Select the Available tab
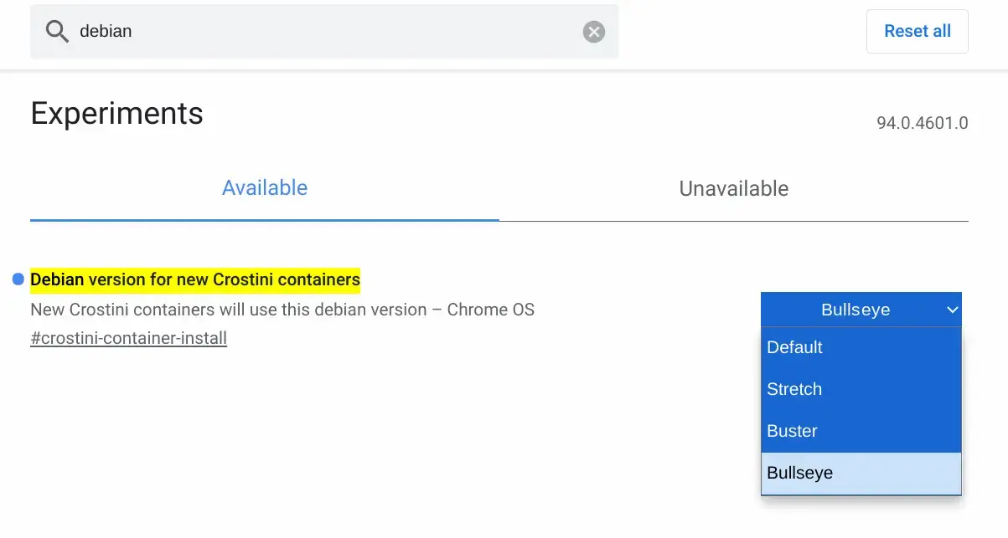 click(265, 187)
